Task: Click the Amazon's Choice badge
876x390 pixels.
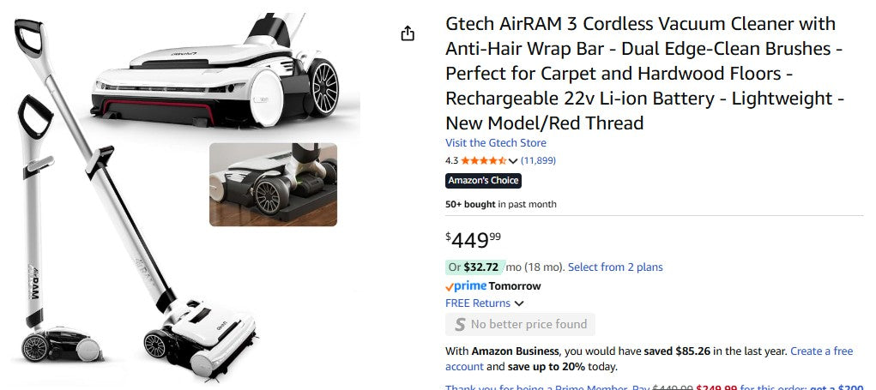Action: click(483, 181)
